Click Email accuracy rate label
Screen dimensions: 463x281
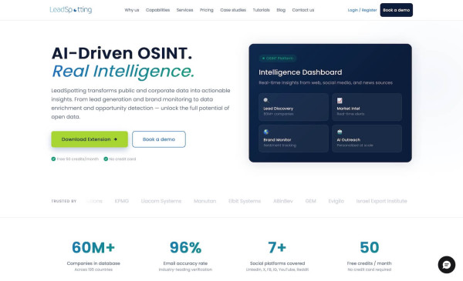click(x=185, y=263)
